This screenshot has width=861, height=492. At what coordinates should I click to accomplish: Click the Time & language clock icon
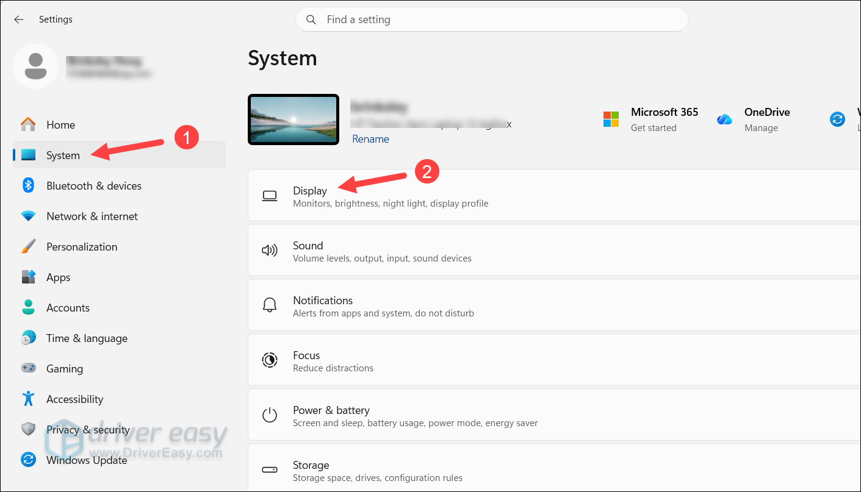28,338
